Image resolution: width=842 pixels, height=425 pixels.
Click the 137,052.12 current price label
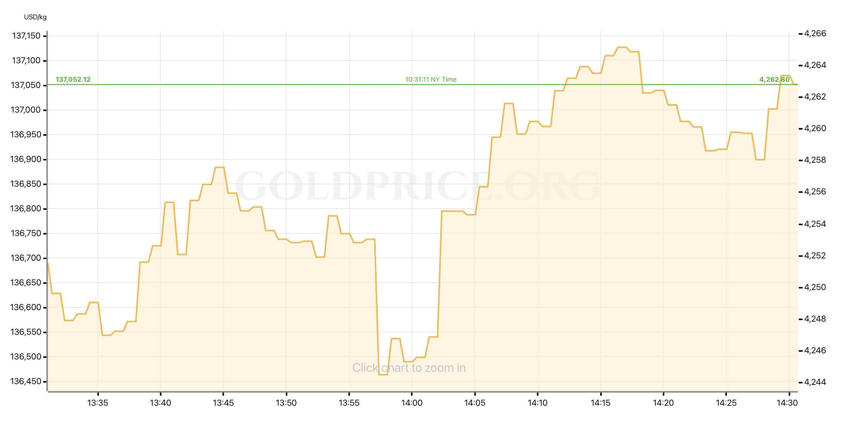73,79
